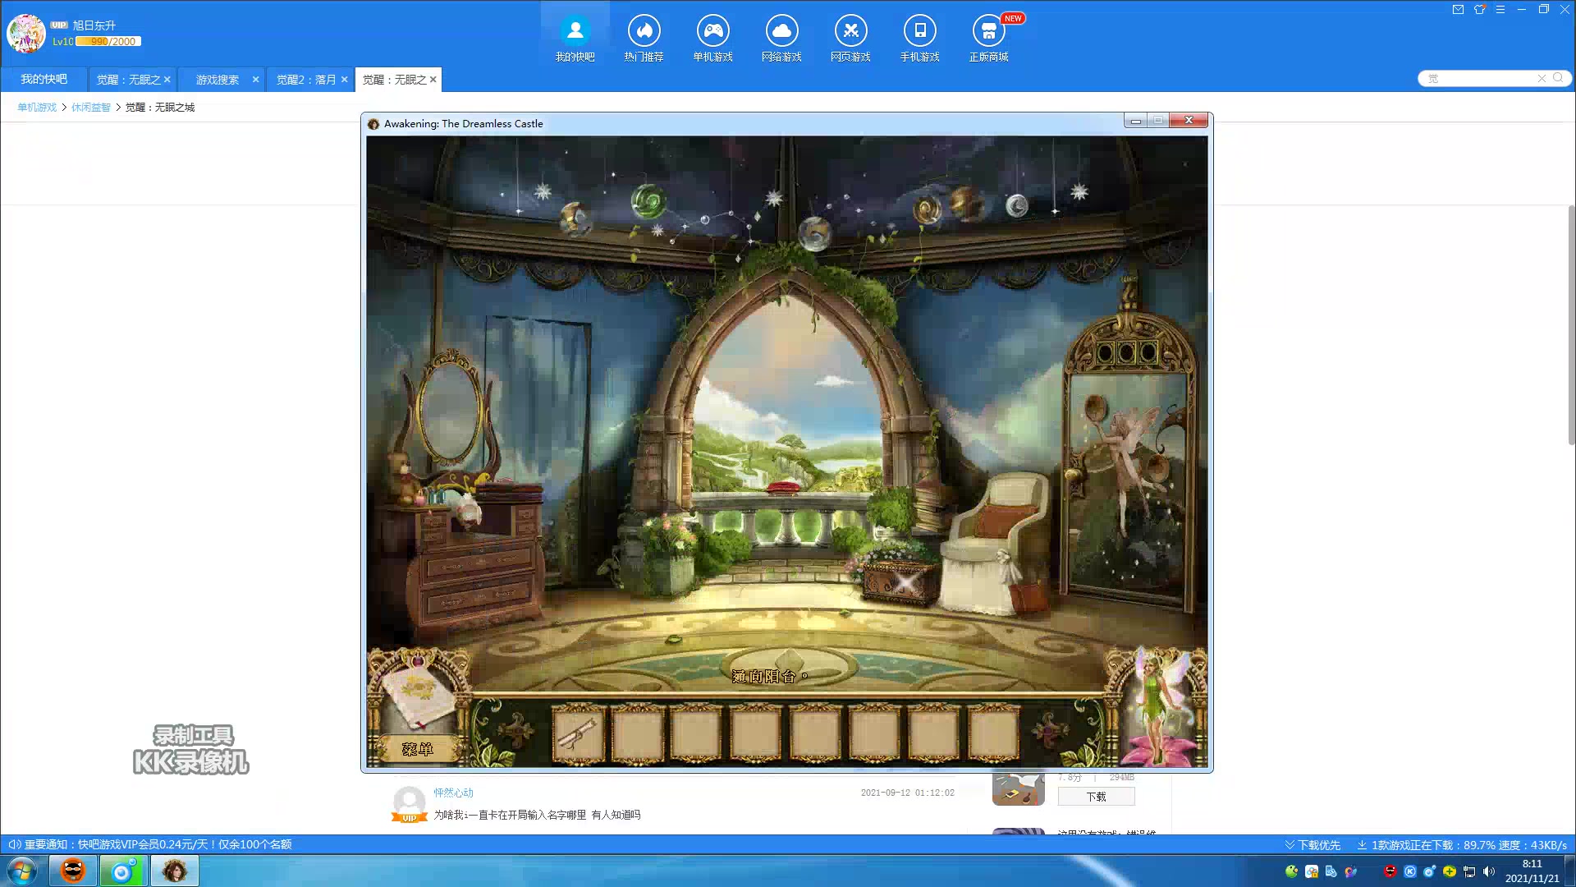Click the speaker icon beside 重要通知
This screenshot has width=1576, height=887.
point(14,844)
